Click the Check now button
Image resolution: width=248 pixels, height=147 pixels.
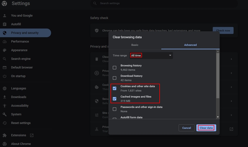click(x=223, y=30)
